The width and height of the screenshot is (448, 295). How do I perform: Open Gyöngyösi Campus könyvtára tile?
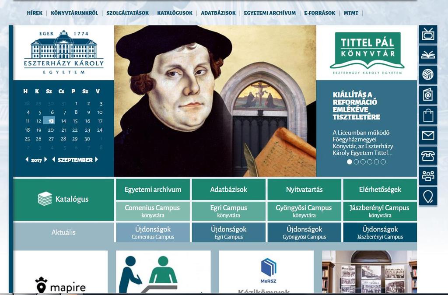[304, 211]
